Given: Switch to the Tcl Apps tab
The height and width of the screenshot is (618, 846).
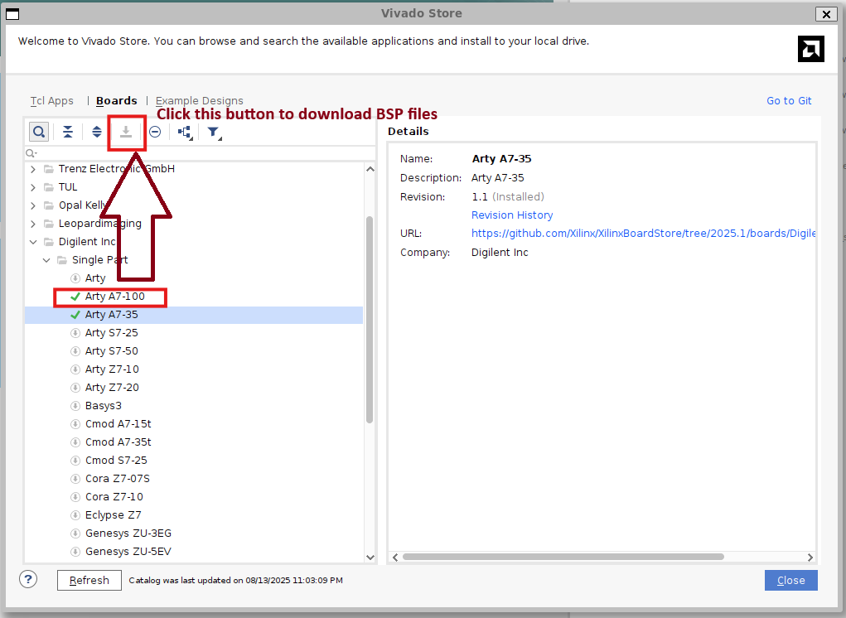Looking at the screenshot, I should point(52,101).
